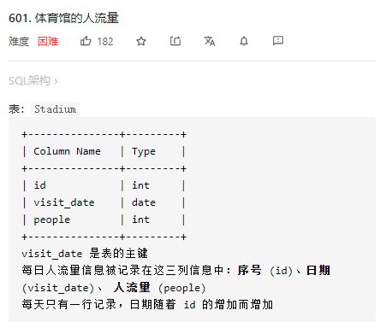
Task: Click the Type column header
Action: (x=144, y=151)
